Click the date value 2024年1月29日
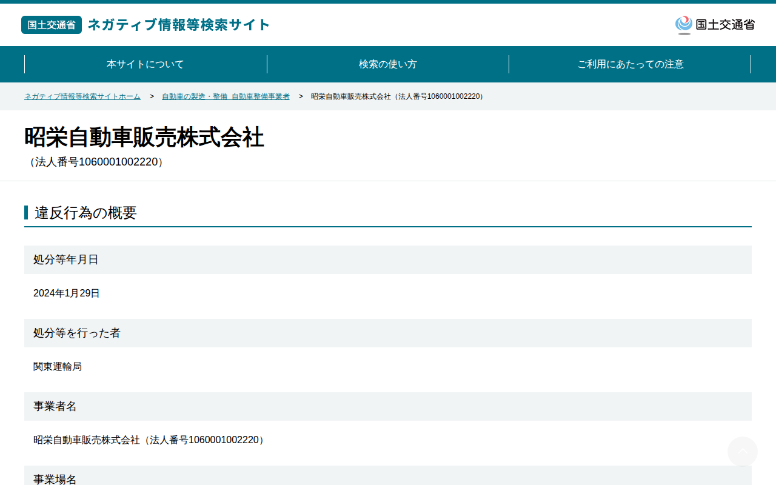This screenshot has width=776, height=485. click(x=67, y=293)
